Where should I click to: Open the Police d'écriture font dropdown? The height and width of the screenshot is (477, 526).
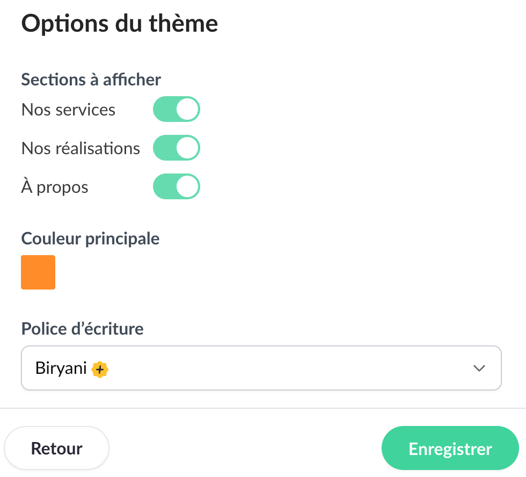tap(261, 368)
